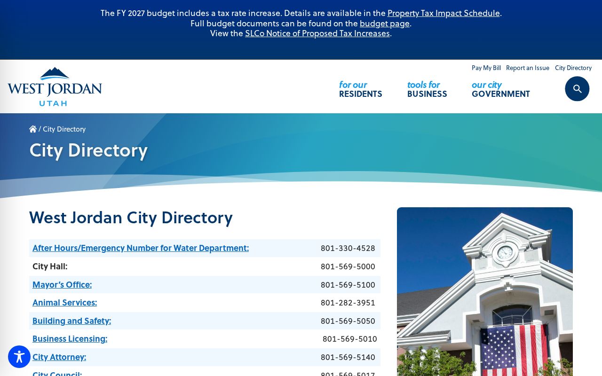
Task: Click Mayor's Office number 801-569-5100
Action: click(x=348, y=285)
